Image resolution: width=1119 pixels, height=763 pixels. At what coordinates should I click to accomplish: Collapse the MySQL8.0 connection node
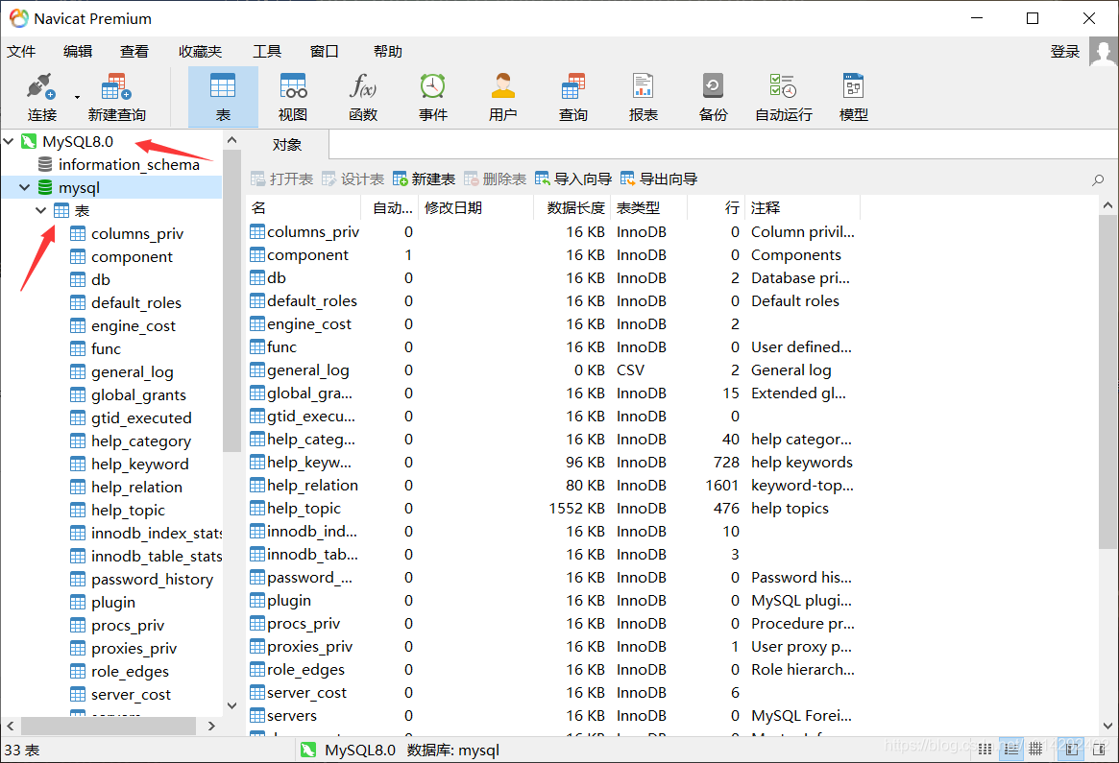pyautogui.click(x=9, y=141)
